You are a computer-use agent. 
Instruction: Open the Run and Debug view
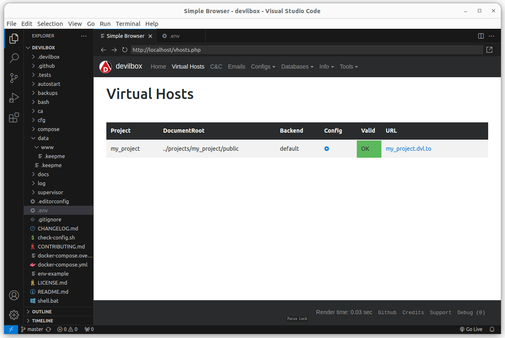pyautogui.click(x=14, y=98)
